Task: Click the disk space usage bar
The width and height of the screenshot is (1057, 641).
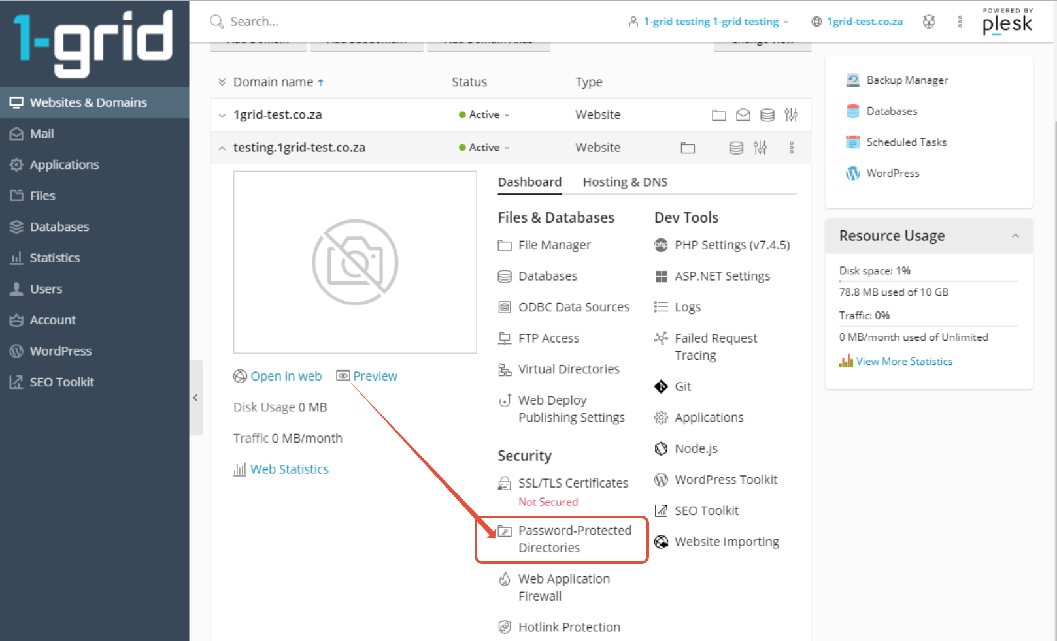Action: (929, 281)
